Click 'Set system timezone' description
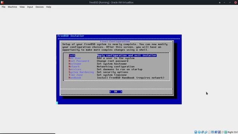 (112, 75)
